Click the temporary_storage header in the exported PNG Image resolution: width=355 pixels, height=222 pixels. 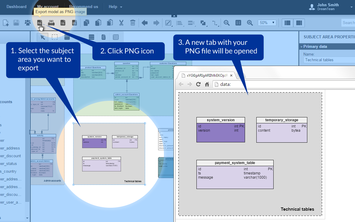click(282, 120)
